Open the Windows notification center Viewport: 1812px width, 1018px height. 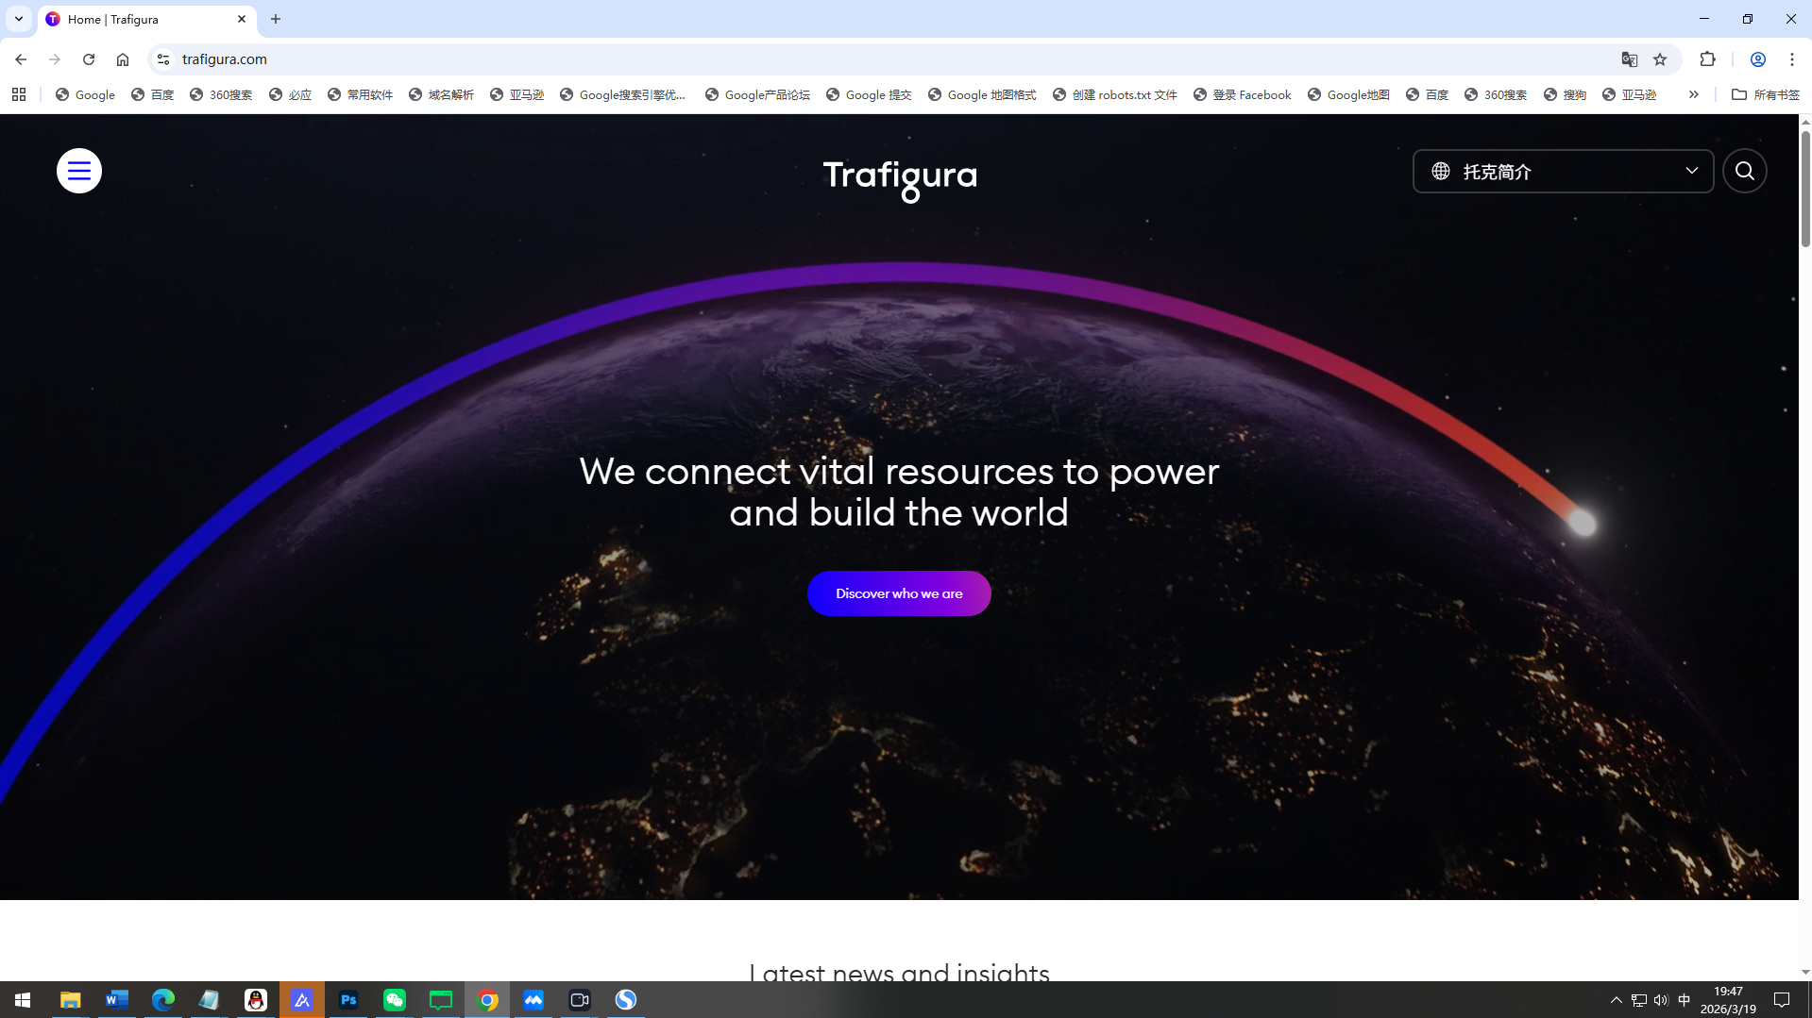click(1782, 1000)
